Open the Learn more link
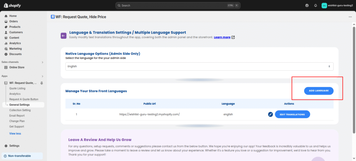This screenshot has height=161, width=356. click(x=222, y=37)
